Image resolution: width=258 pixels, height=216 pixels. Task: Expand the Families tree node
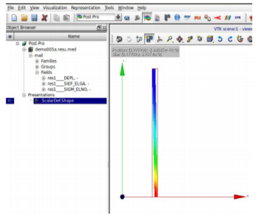pyautogui.click(x=37, y=61)
